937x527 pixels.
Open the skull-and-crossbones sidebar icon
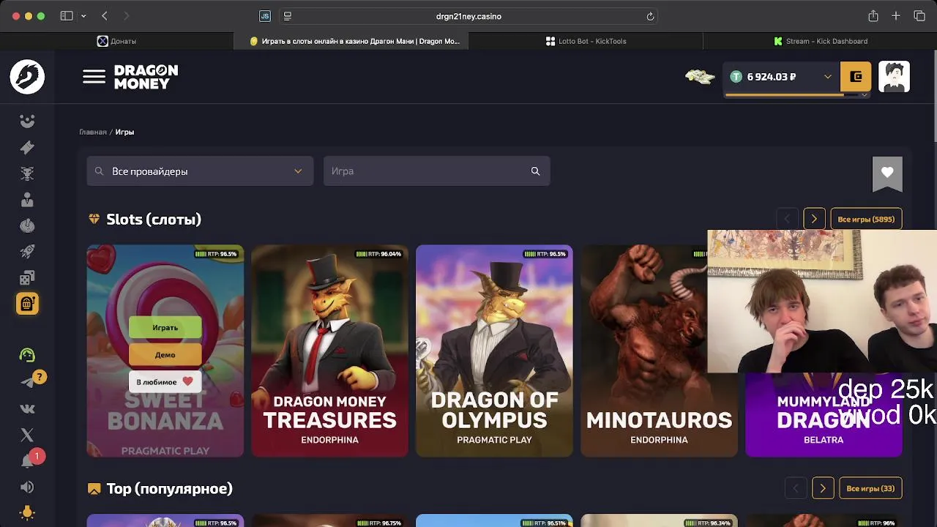click(x=27, y=173)
